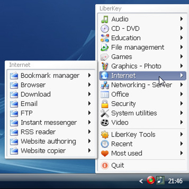
Task: Click the music note tray icon
Action: [x=160, y=180]
